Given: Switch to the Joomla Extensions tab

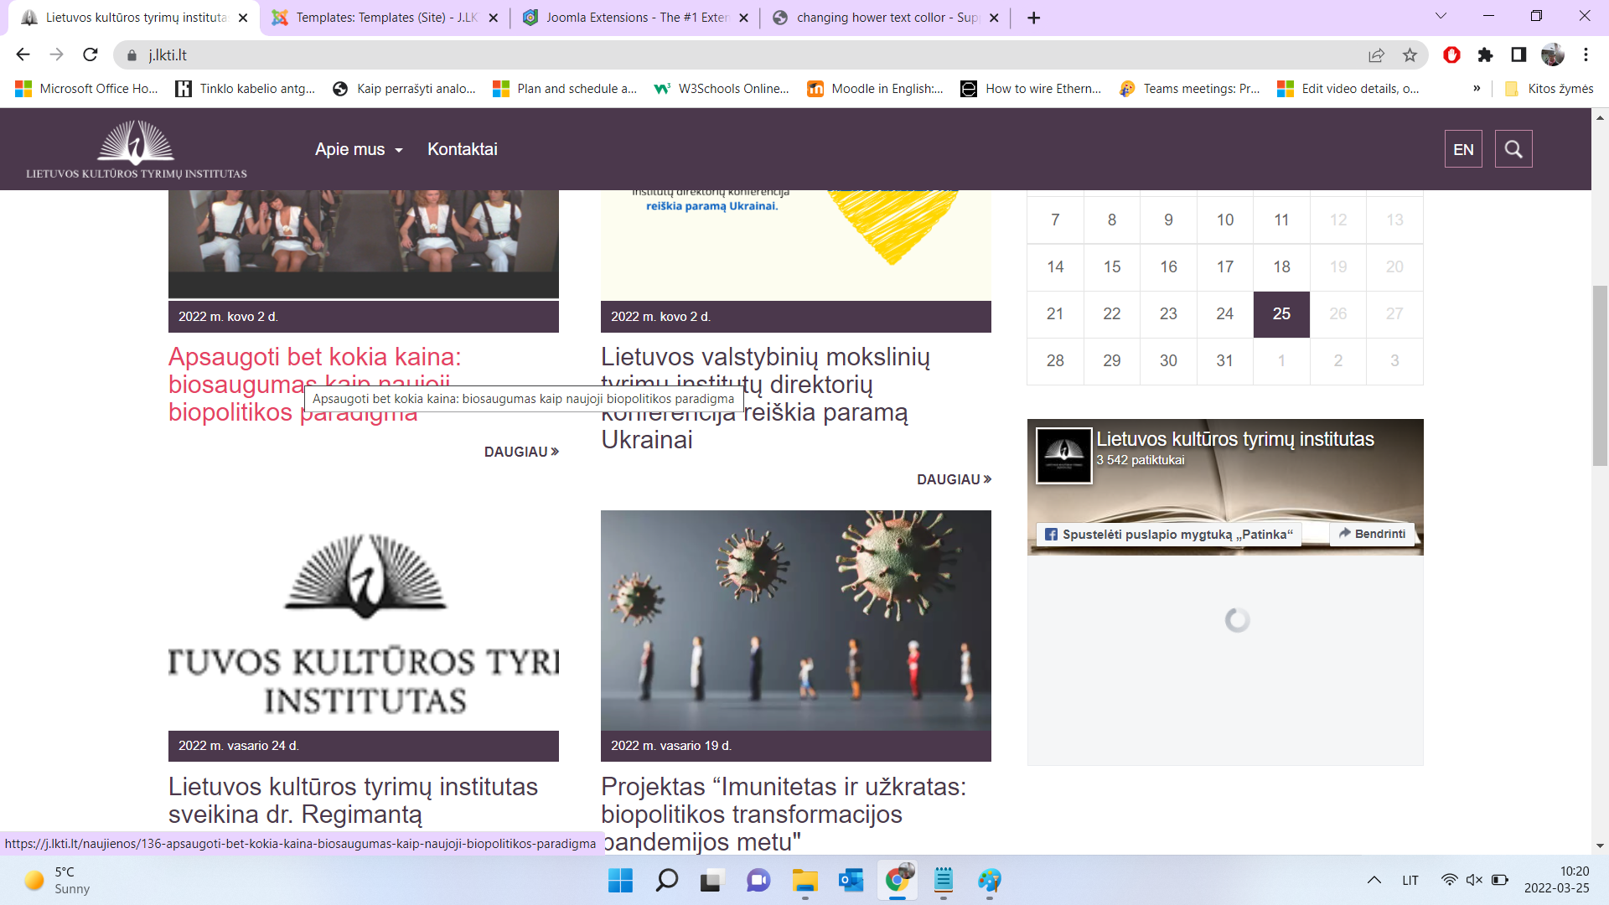Looking at the screenshot, I should pos(634,18).
